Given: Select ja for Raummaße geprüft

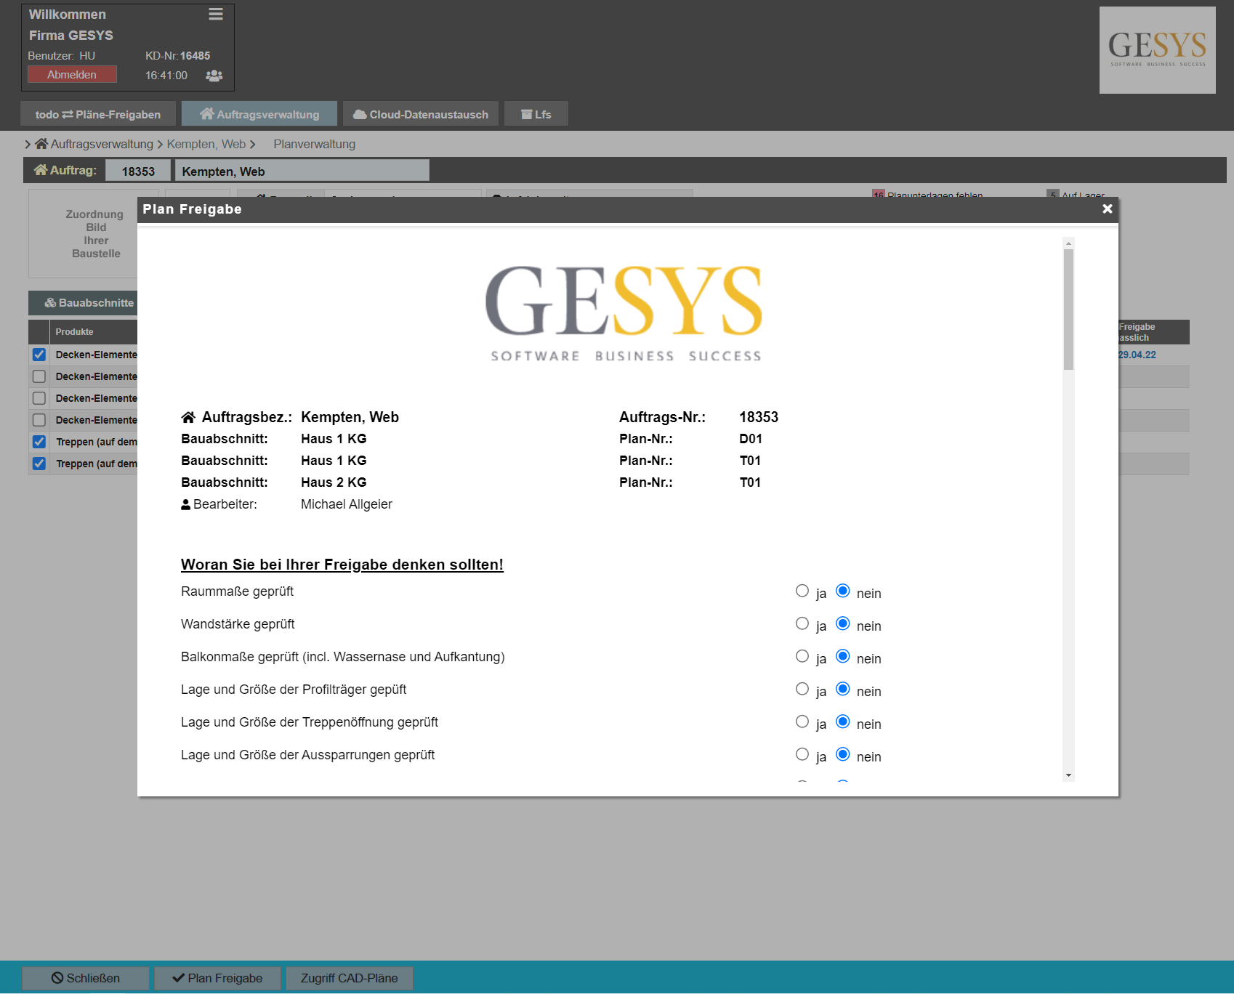Looking at the screenshot, I should (x=802, y=591).
